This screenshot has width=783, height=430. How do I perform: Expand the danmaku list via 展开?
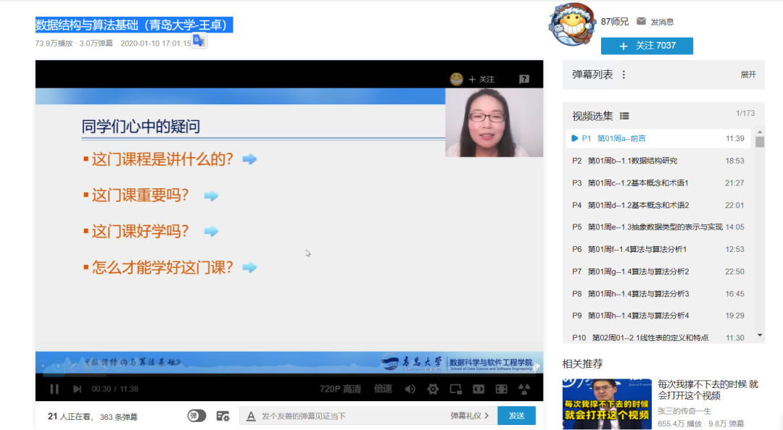tap(747, 75)
